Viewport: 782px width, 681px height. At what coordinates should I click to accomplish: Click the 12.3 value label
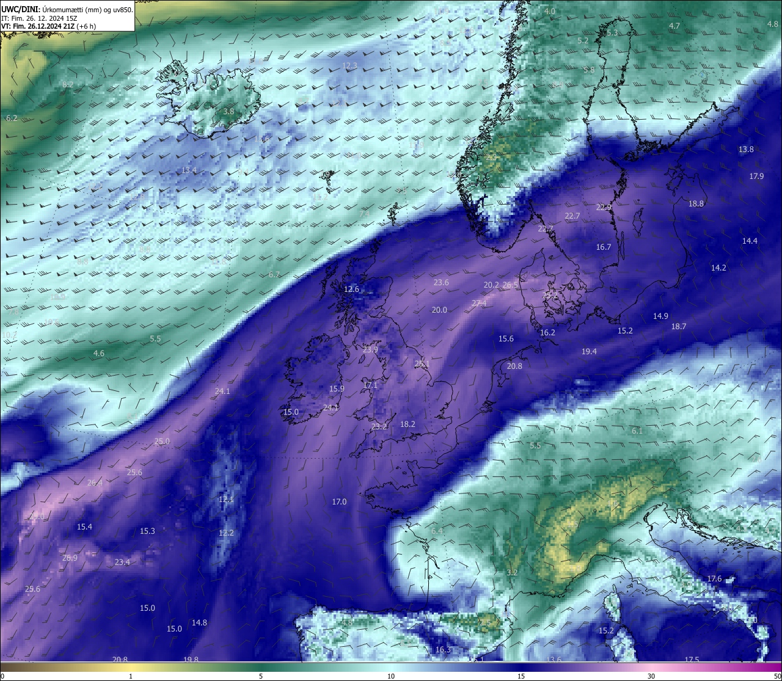point(349,66)
